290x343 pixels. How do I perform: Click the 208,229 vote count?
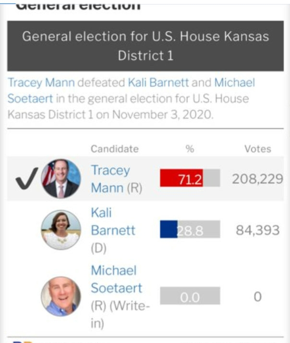[257, 179]
